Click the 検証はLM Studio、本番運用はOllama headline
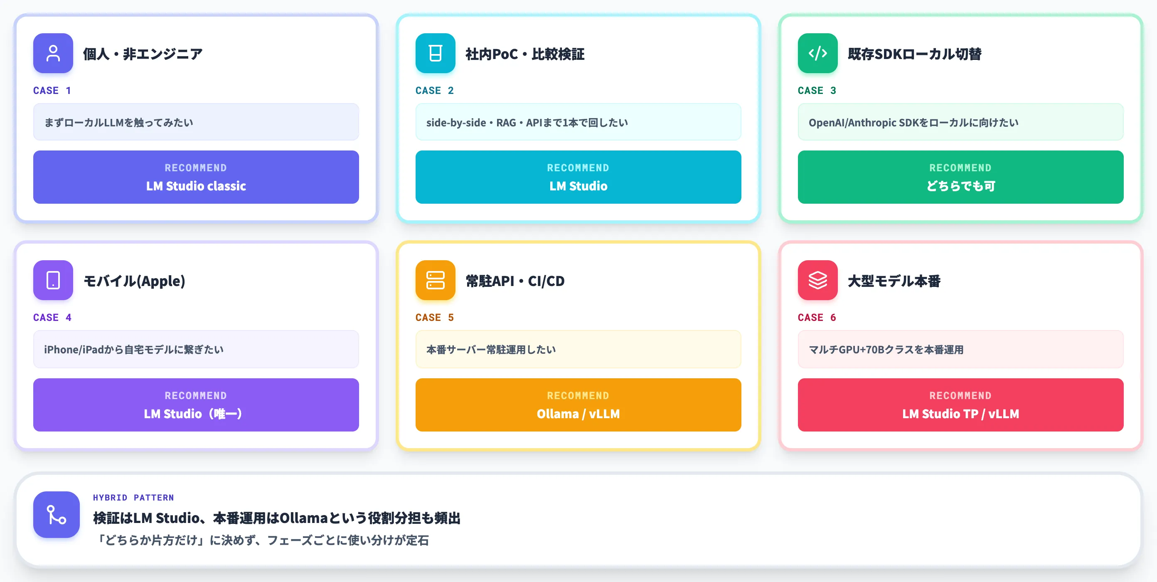Viewport: 1157px width, 582px height. tap(277, 518)
